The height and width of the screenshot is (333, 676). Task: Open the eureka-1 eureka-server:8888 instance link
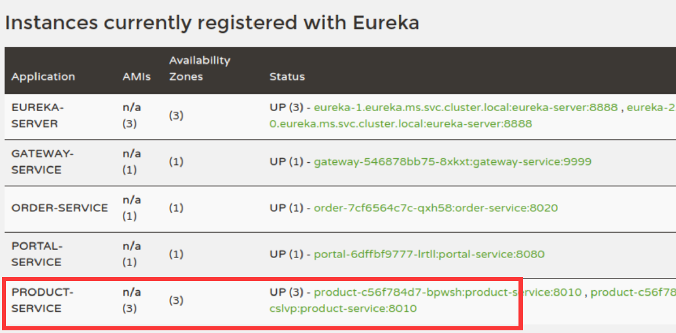pyautogui.click(x=465, y=107)
